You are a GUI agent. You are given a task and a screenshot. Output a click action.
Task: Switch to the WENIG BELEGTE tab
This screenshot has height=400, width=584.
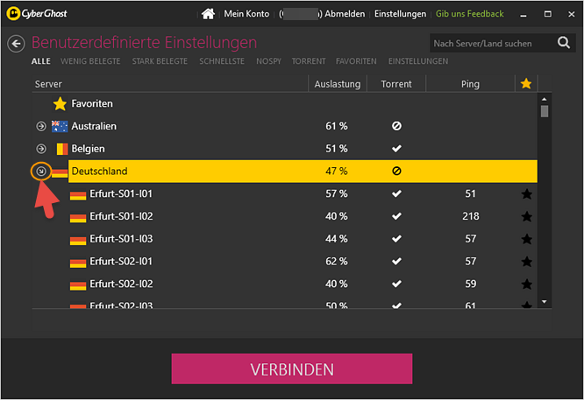[x=90, y=61]
